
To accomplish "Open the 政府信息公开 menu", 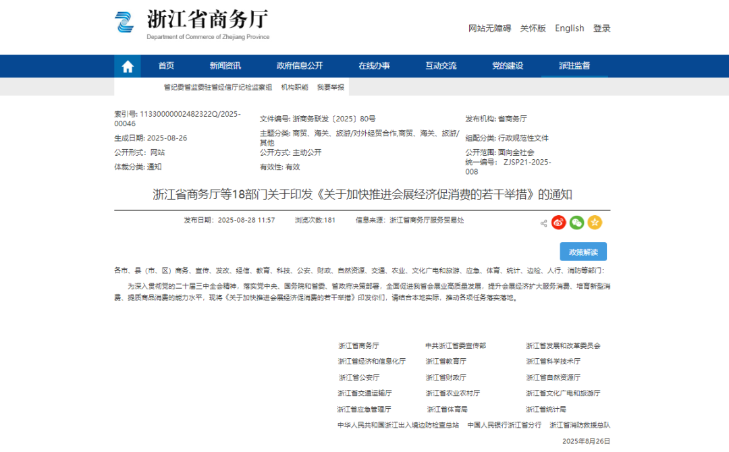I will click(x=299, y=65).
